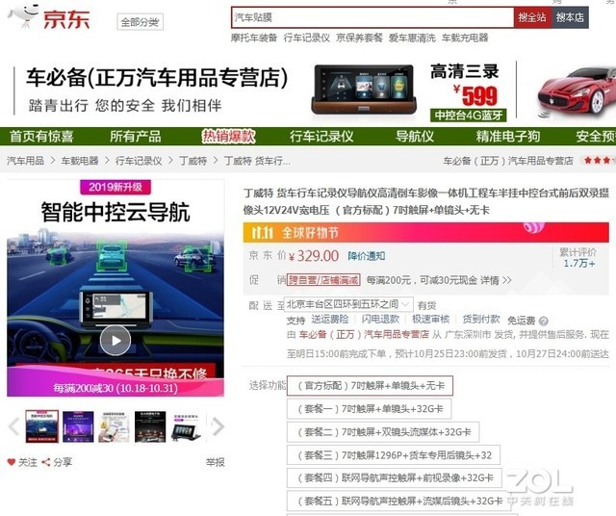
Task: Go to the 首页有惊喜 store tab
Action: [41, 137]
